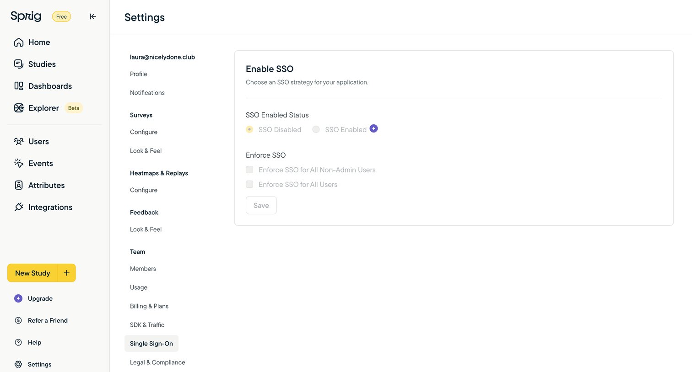Click the Help question mark icon
The width and height of the screenshot is (692, 372).
tap(18, 342)
